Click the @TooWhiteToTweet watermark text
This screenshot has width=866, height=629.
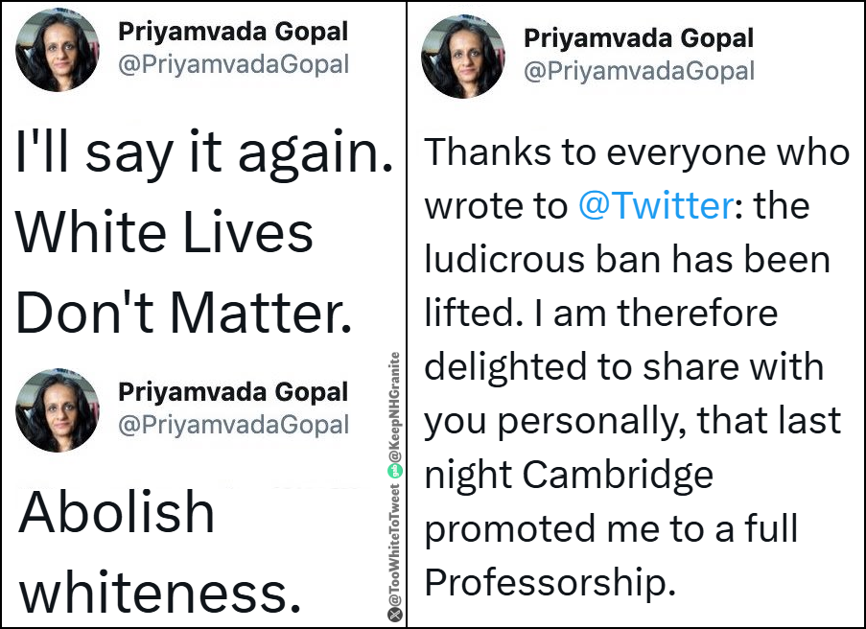pos(394,545)
